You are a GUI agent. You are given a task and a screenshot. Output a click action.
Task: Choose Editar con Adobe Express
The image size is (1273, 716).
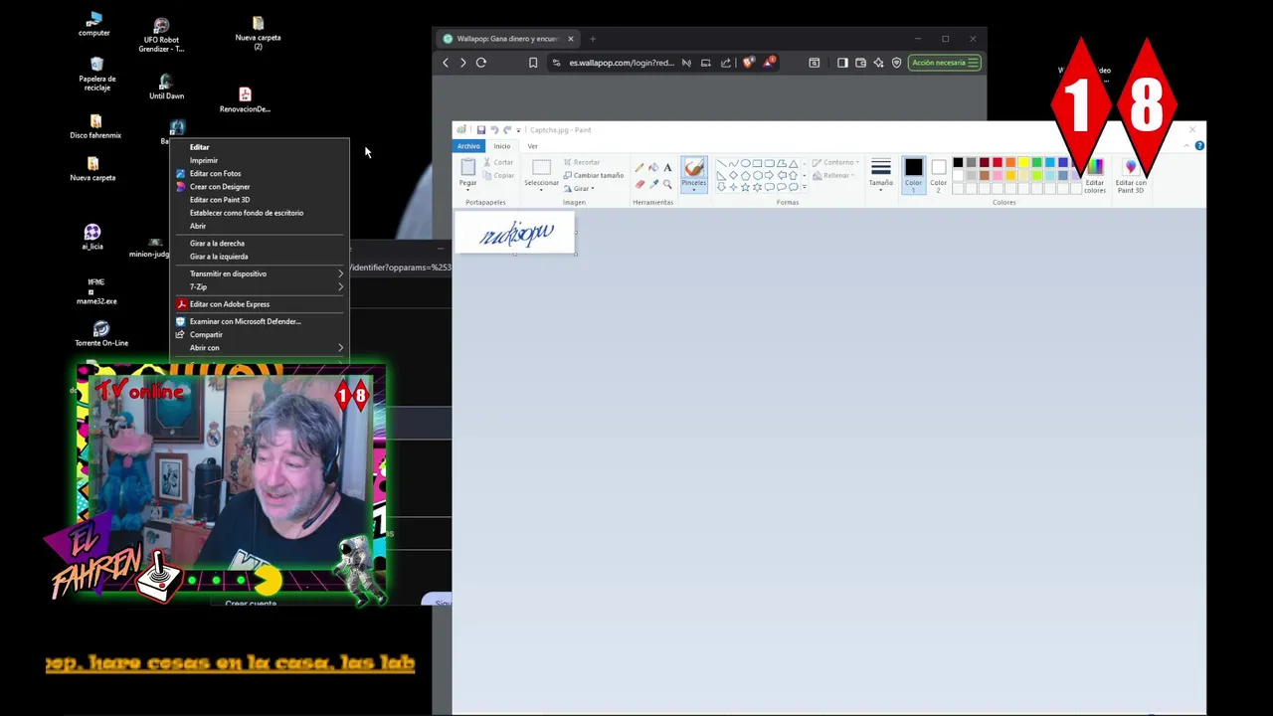coord(260,304)
